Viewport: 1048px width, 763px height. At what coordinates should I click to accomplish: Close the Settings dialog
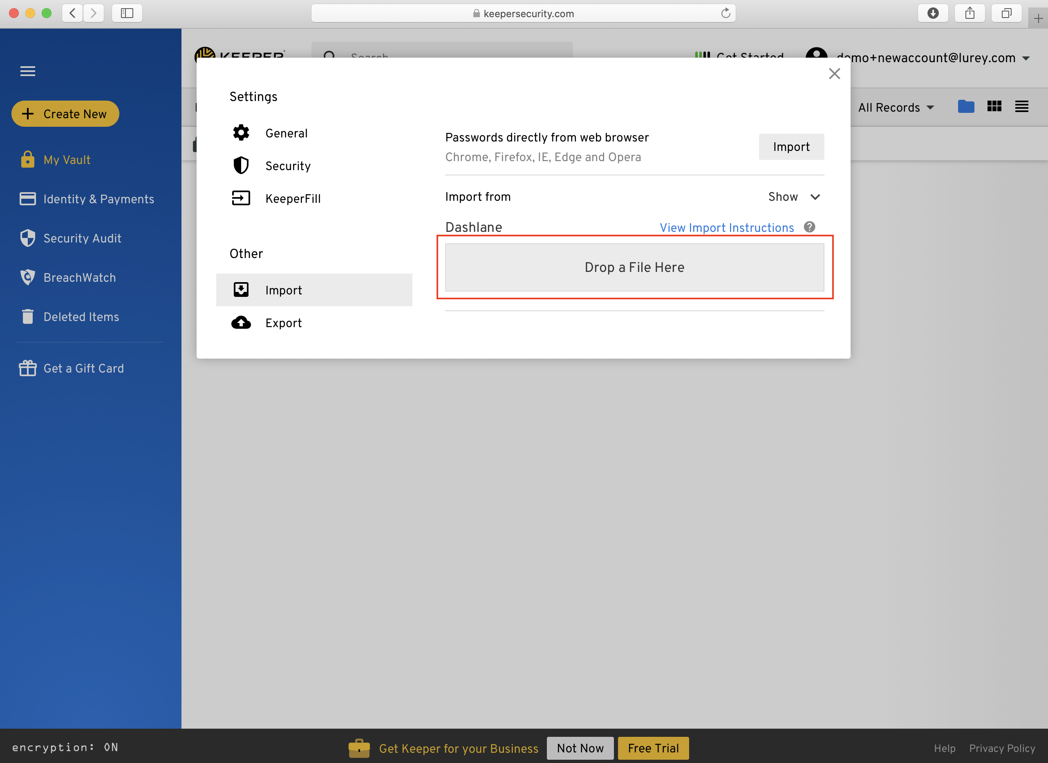(x=835, y=74)
